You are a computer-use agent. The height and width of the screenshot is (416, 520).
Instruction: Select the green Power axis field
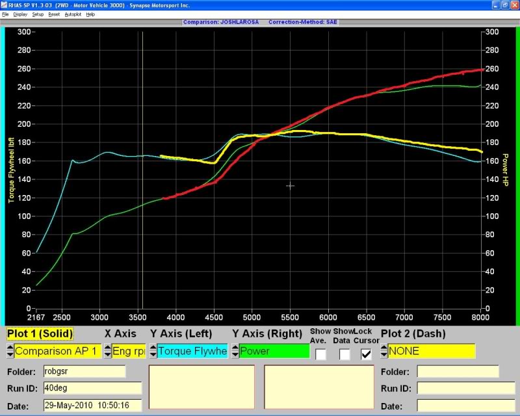(x=274, y=351)
